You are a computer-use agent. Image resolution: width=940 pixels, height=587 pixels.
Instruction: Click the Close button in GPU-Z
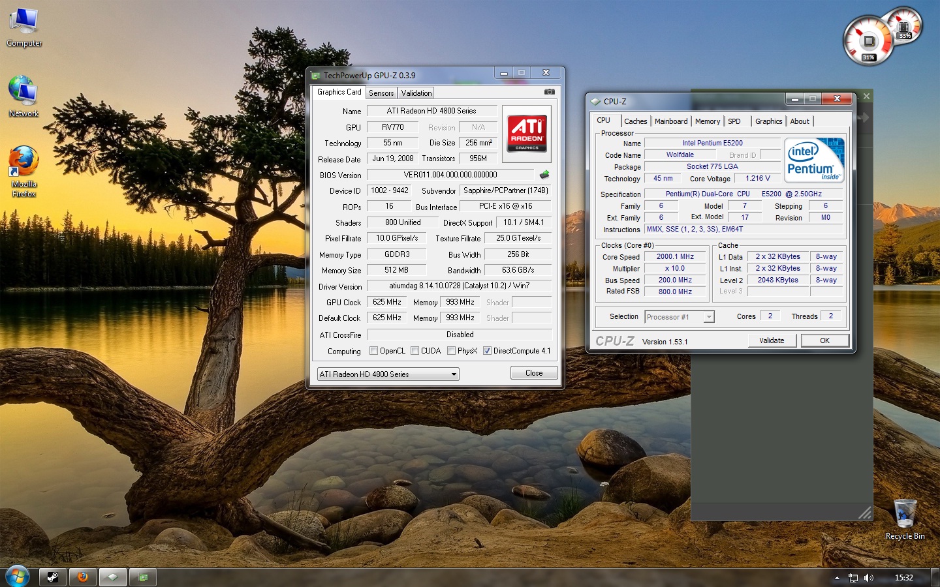click(x=533, y=373)
